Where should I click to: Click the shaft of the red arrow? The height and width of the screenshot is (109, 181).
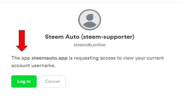22,38
